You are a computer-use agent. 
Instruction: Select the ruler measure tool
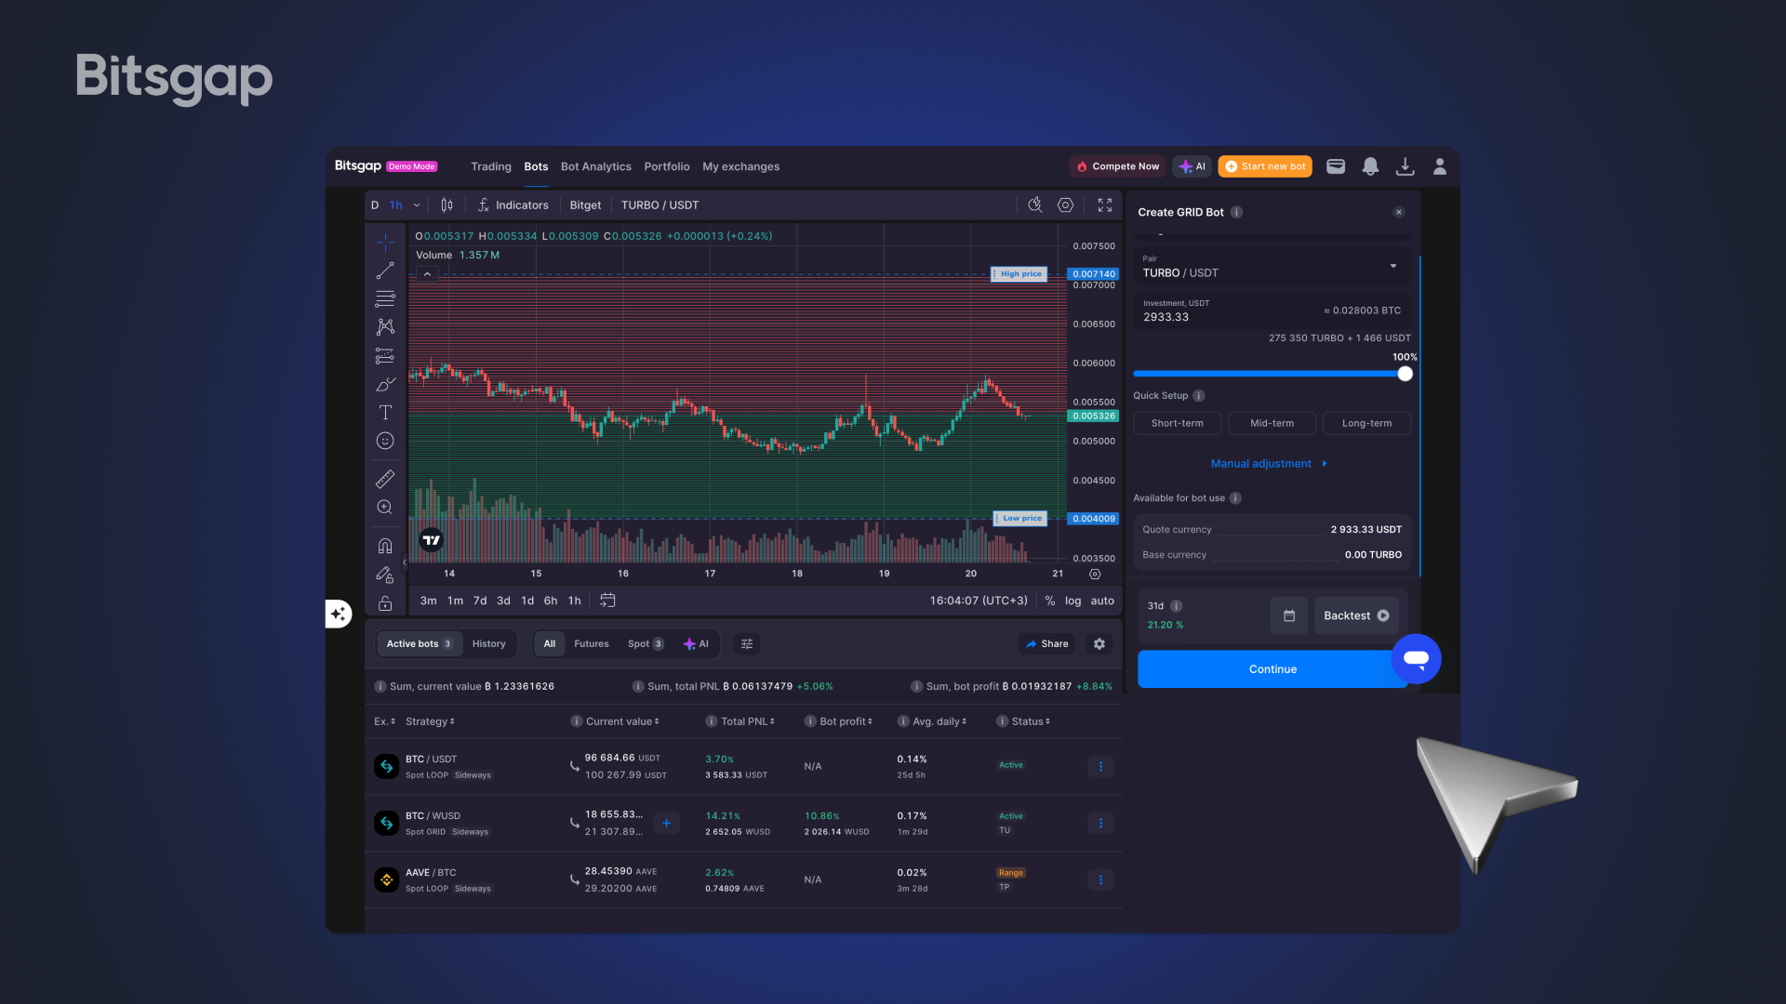click(385, 480)
